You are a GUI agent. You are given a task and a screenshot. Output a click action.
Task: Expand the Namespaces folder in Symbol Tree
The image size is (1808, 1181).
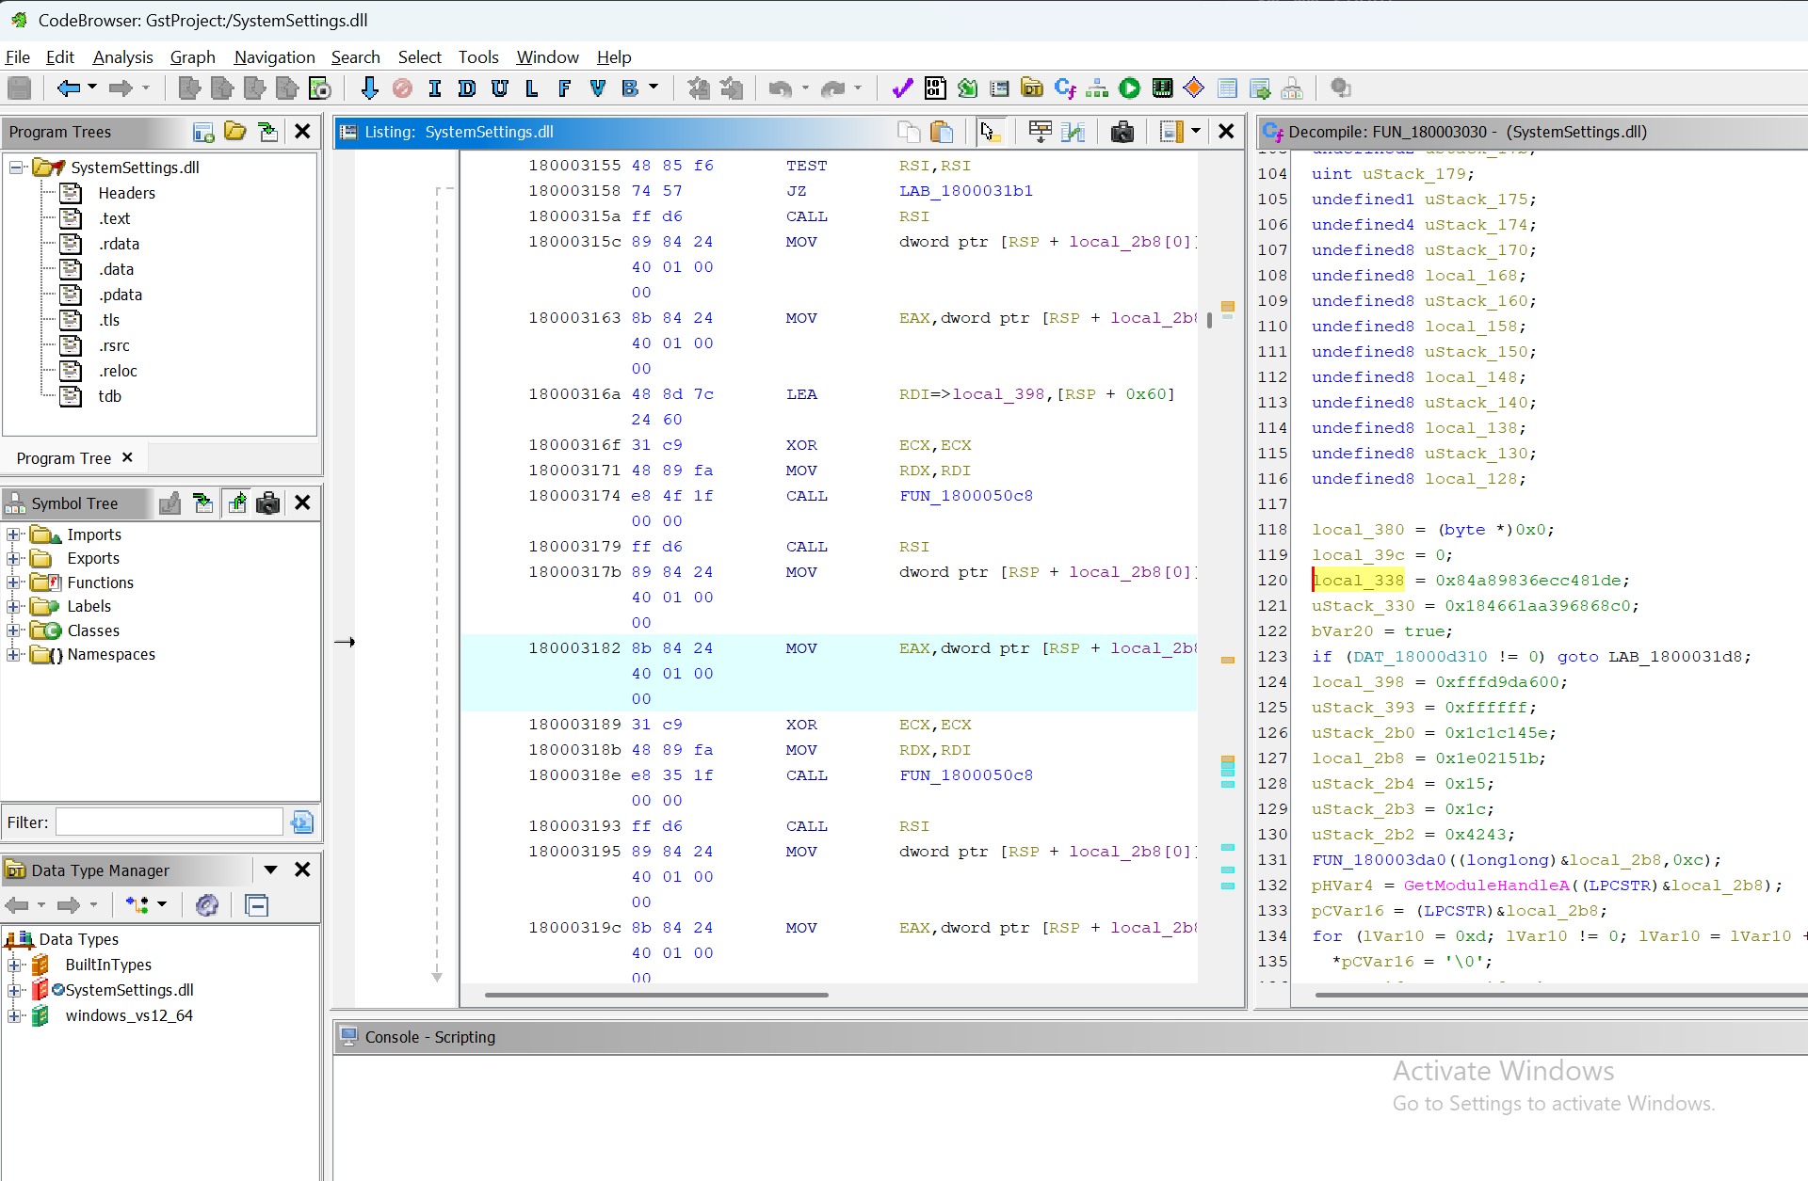point(14,654)
